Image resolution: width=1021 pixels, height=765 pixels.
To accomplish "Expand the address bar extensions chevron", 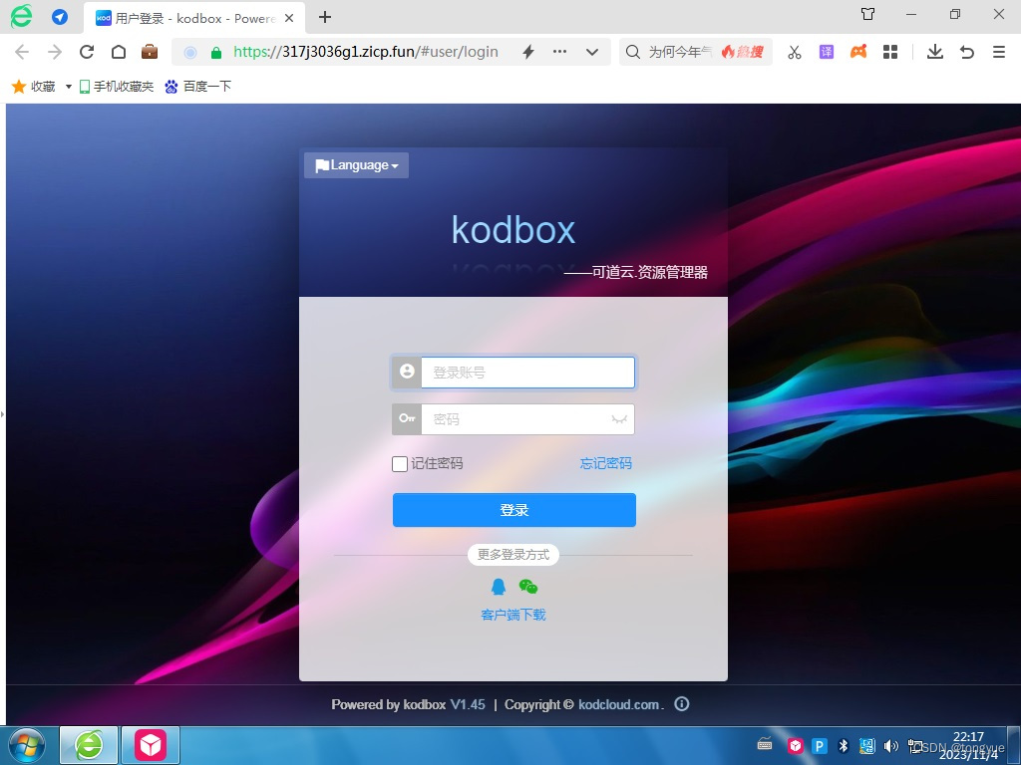I will [x=591, y=51].
